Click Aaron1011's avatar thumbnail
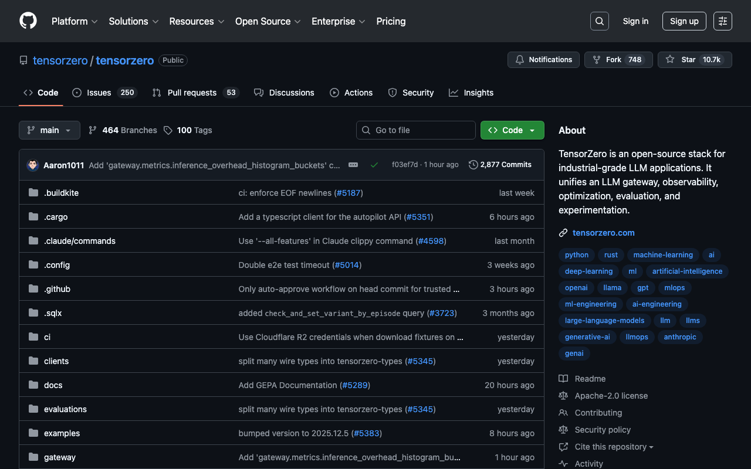 pyautogui.click(x=33, y=165)
